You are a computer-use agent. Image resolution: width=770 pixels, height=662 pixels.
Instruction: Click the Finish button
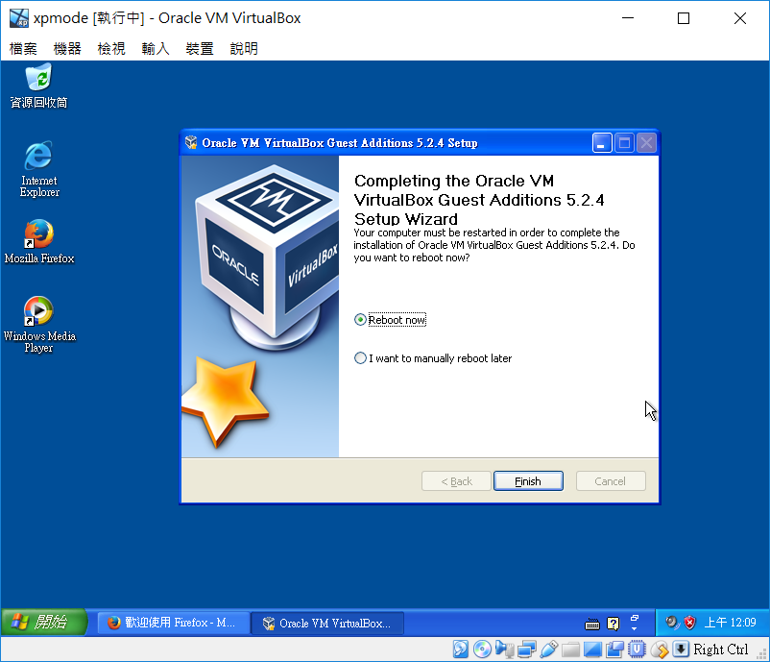[x=528, y=480]
